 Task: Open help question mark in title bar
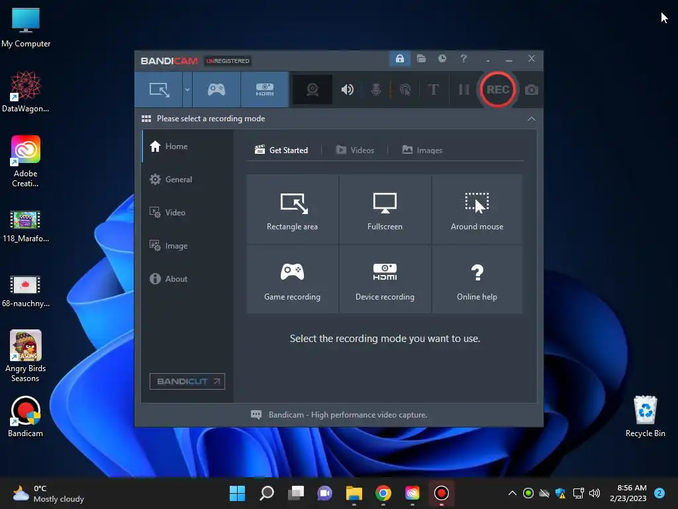463,58
